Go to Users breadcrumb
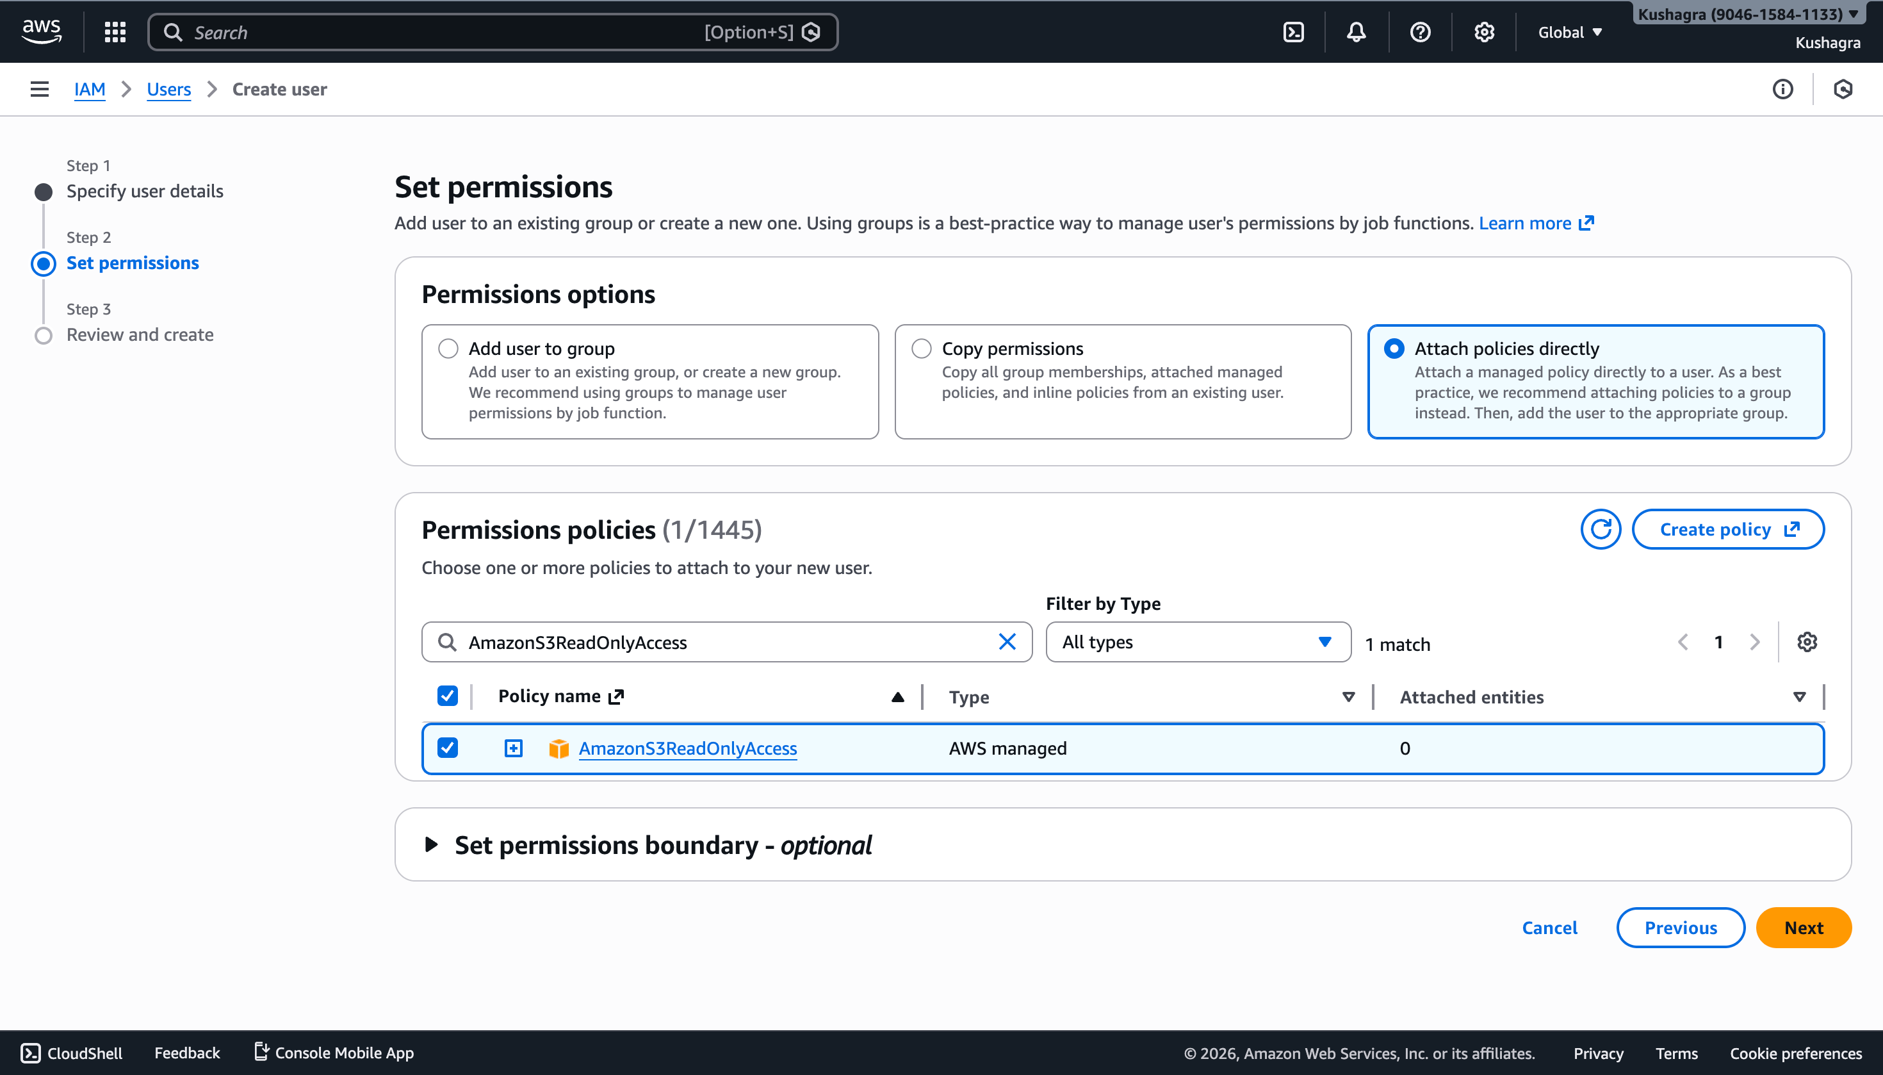The width and height of the screenshot is (1883, 1075). 169,89
